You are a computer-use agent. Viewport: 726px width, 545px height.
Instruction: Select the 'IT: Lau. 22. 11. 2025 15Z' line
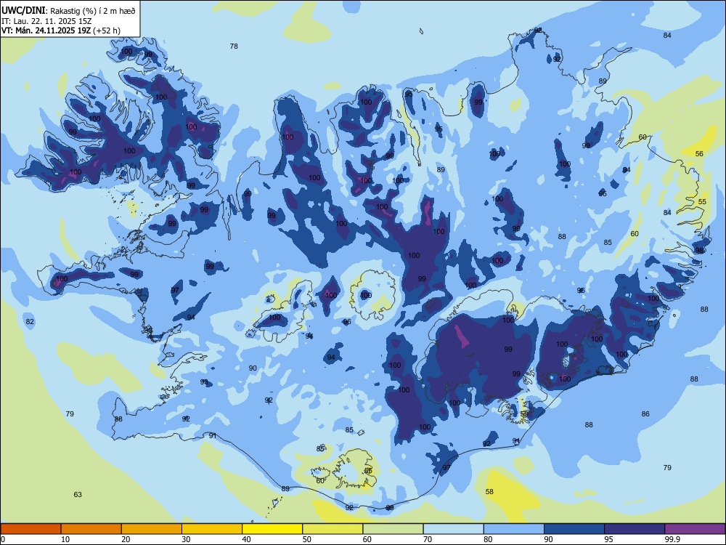click(x=45, y=21)
